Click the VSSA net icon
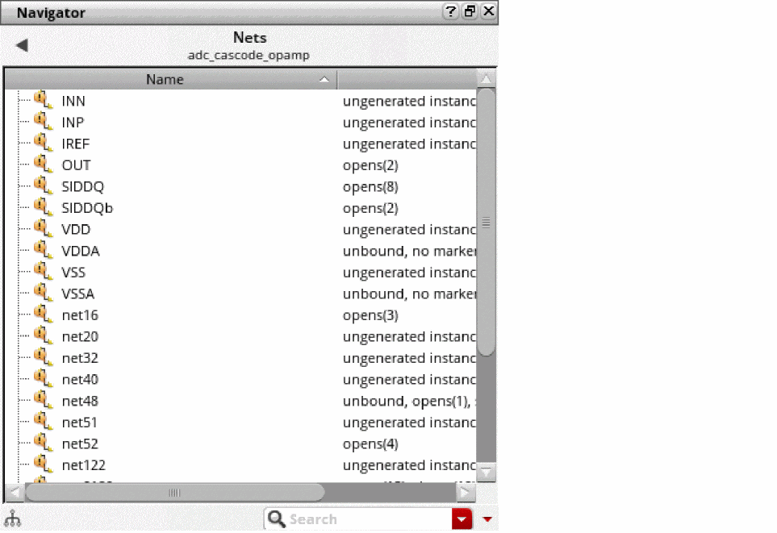The height and width of the screenshot is (533, 777). (x=43, y=292)
